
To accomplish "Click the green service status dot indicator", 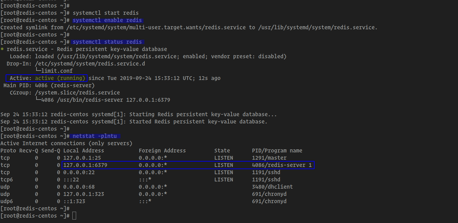I will coord(3,49).
